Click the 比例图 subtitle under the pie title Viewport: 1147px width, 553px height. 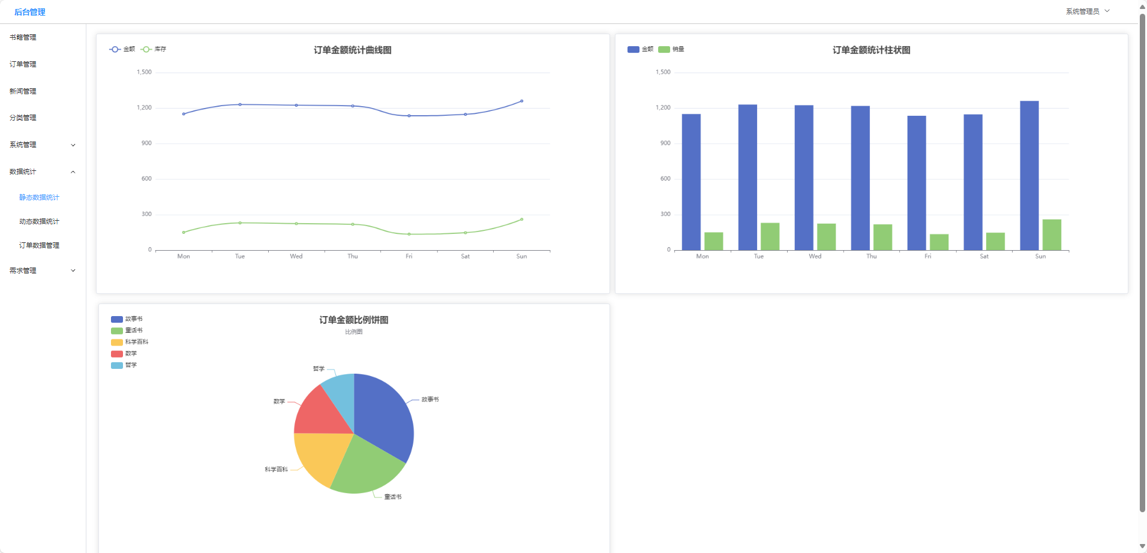[354, 332]
